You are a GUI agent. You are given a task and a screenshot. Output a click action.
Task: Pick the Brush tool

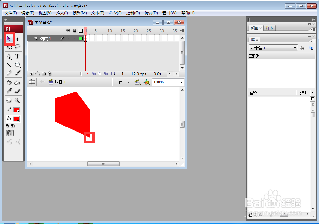17,73
